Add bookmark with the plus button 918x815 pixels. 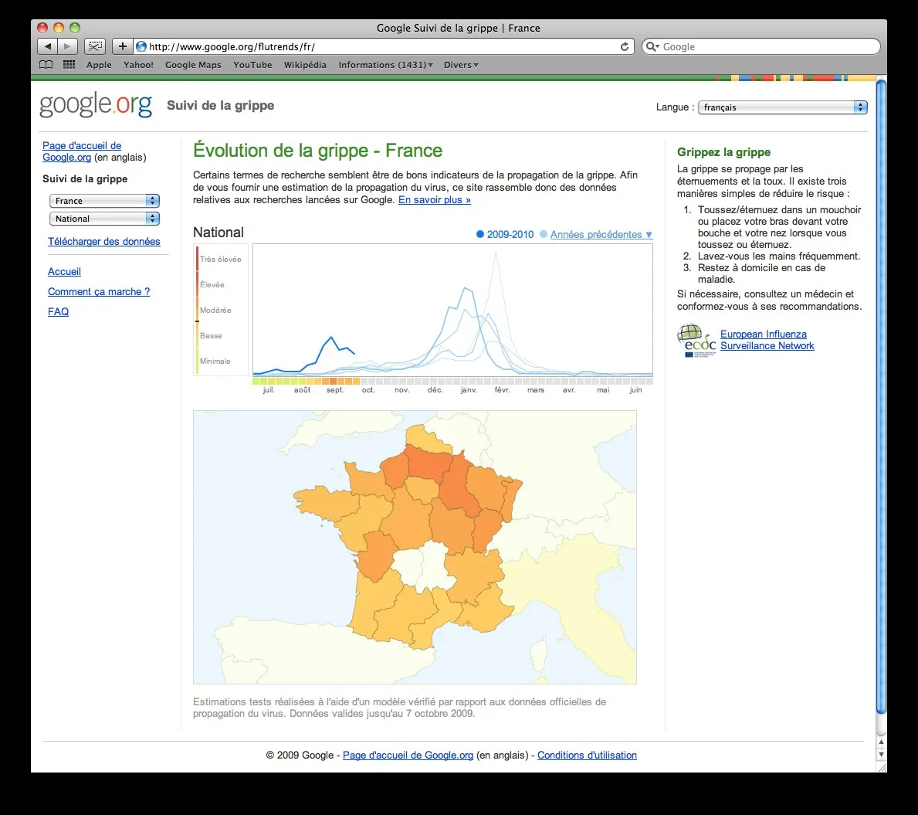[x=122, y=46]
